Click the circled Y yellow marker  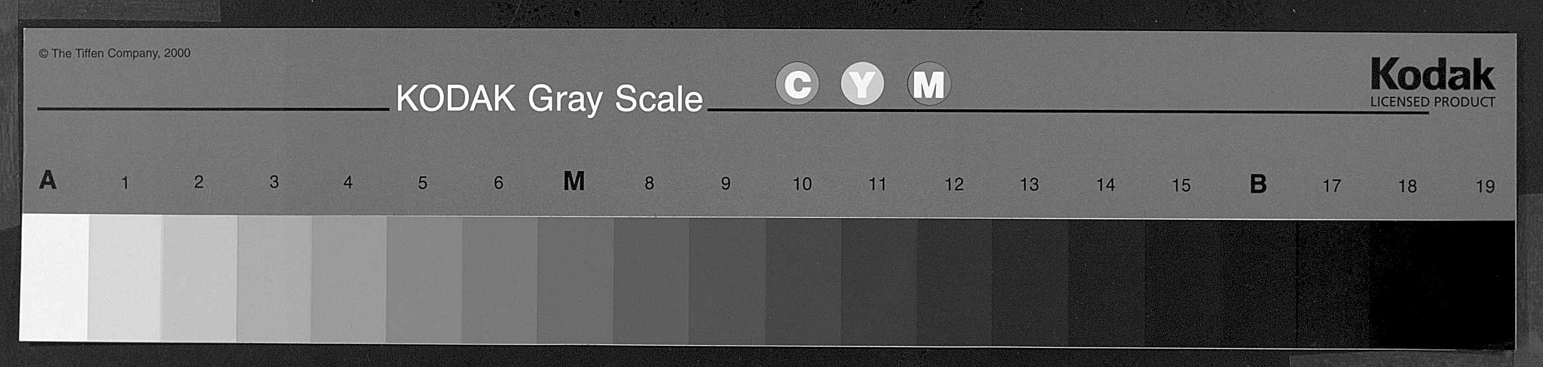coord(862,84)
